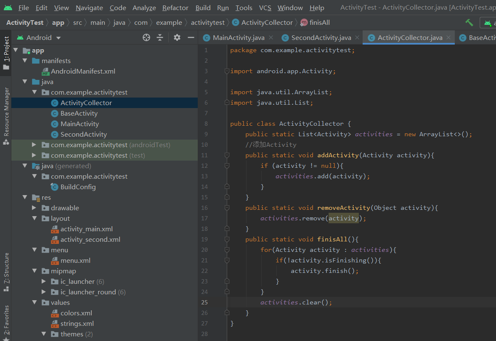The image size is (496, 341).
Task: Select BaseActivity class in project tree
Action: [79, 113]
